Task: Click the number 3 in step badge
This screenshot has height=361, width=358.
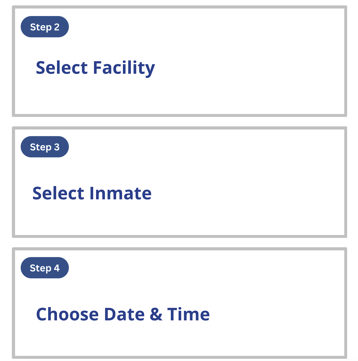Action: (57, 147)
